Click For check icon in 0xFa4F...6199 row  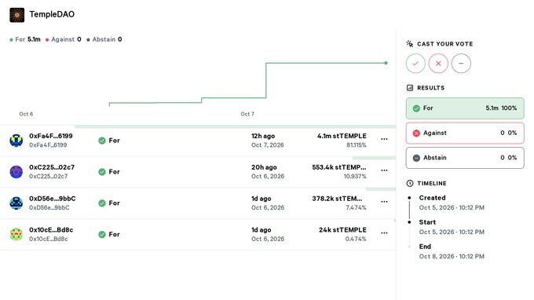pyautogui.click(x=102, y=141)
